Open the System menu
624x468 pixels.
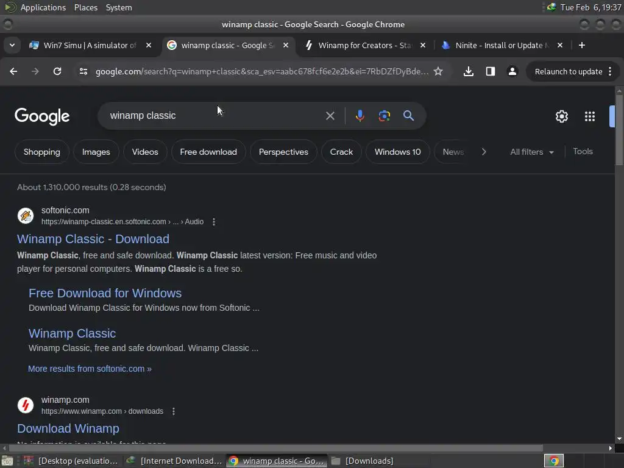coord(119,7)
